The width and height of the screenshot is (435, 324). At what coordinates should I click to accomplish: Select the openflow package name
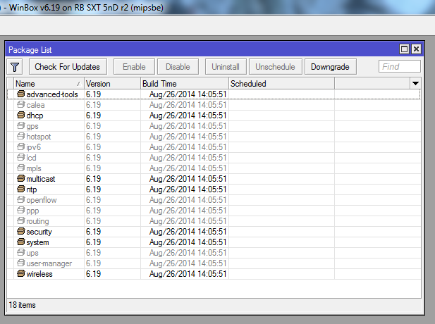click(x=42, y=200)
